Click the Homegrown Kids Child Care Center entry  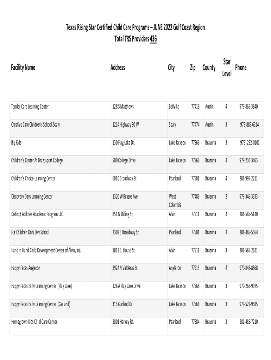pyautogui.click(x=34, y=322)
